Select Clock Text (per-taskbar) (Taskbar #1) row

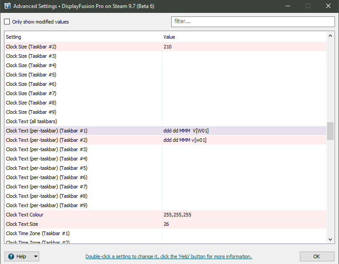click(165, 131)
